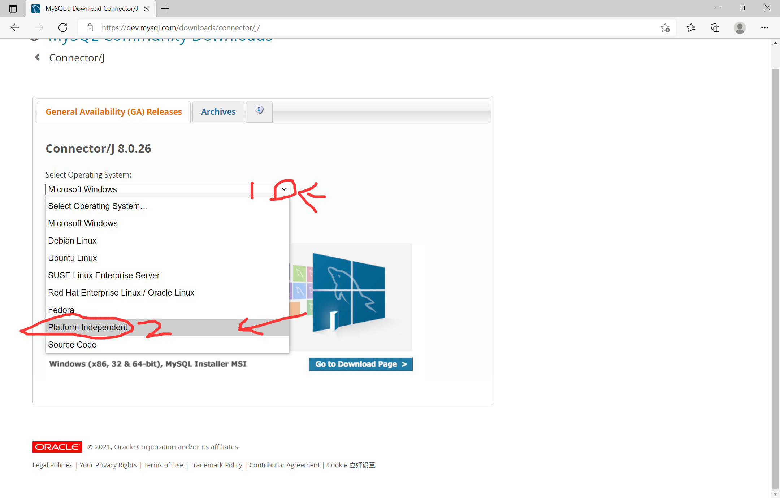Viewport: 780px width, 498px height.
Task: Click the Archives tab
Action: [x=218, y=111]
